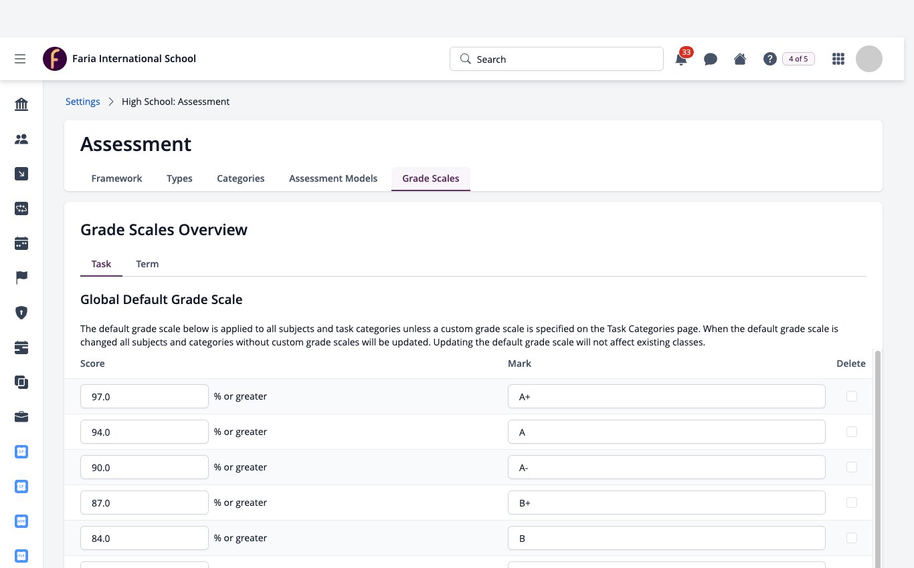The width and height of the screenshot is (914, 568).
Task: Open the apps grid launcher icon
Action: pos(838,59)
